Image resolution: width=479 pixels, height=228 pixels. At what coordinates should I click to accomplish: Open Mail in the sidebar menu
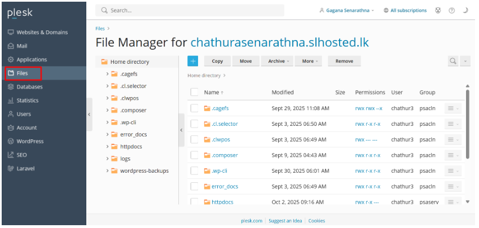pyautogui.click(x=21, y=46)
